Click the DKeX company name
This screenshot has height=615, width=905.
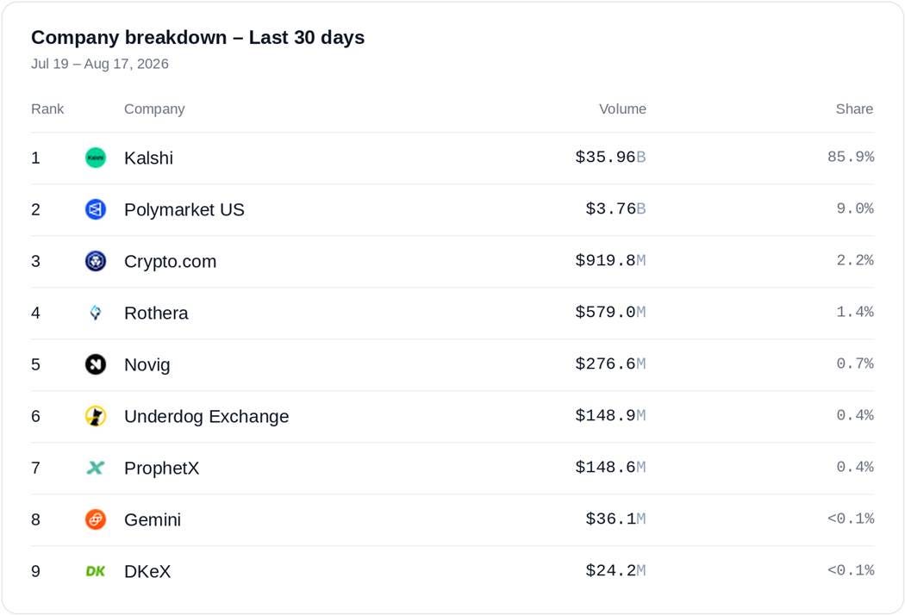(x=147, y=571)
